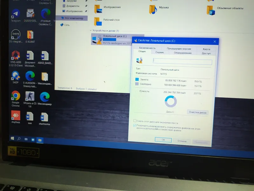Viewport: 254px width, 191px height.
Task: Click the Очистка диска button
Action: pyautogui.click(x=197, y=112)
